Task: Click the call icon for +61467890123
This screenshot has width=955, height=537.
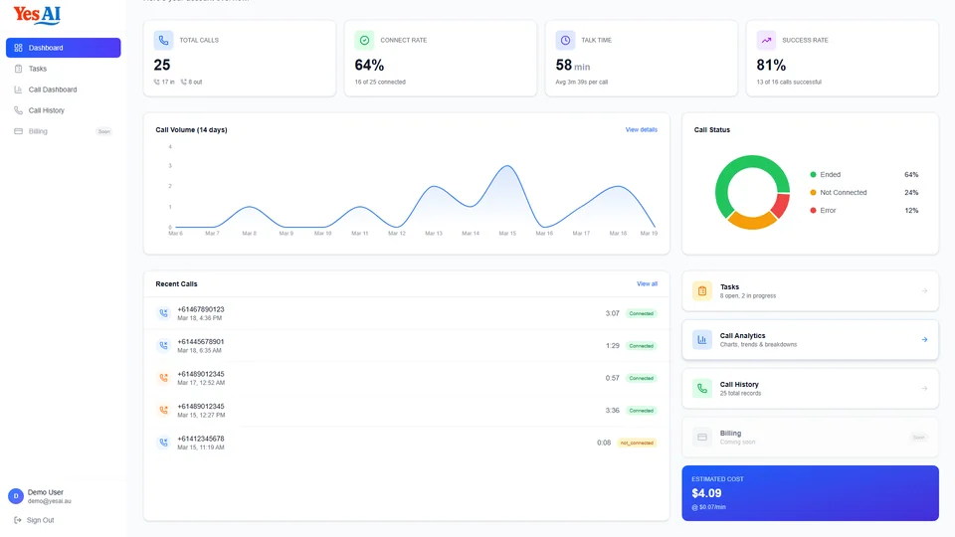Action: click(x=163, y=313)
